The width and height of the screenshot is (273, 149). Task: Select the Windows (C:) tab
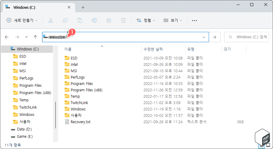[39, 7]
